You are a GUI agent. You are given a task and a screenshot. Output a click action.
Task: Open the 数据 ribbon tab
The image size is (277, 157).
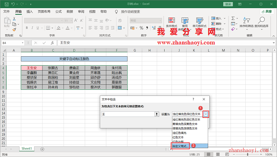point(70,12)
